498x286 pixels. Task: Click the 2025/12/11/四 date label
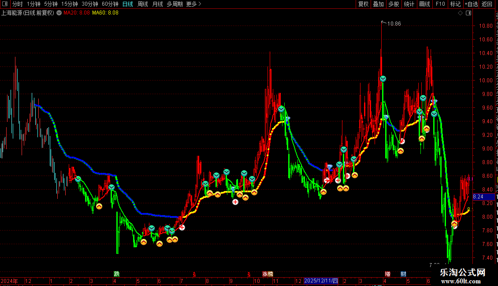click(321, 281)
